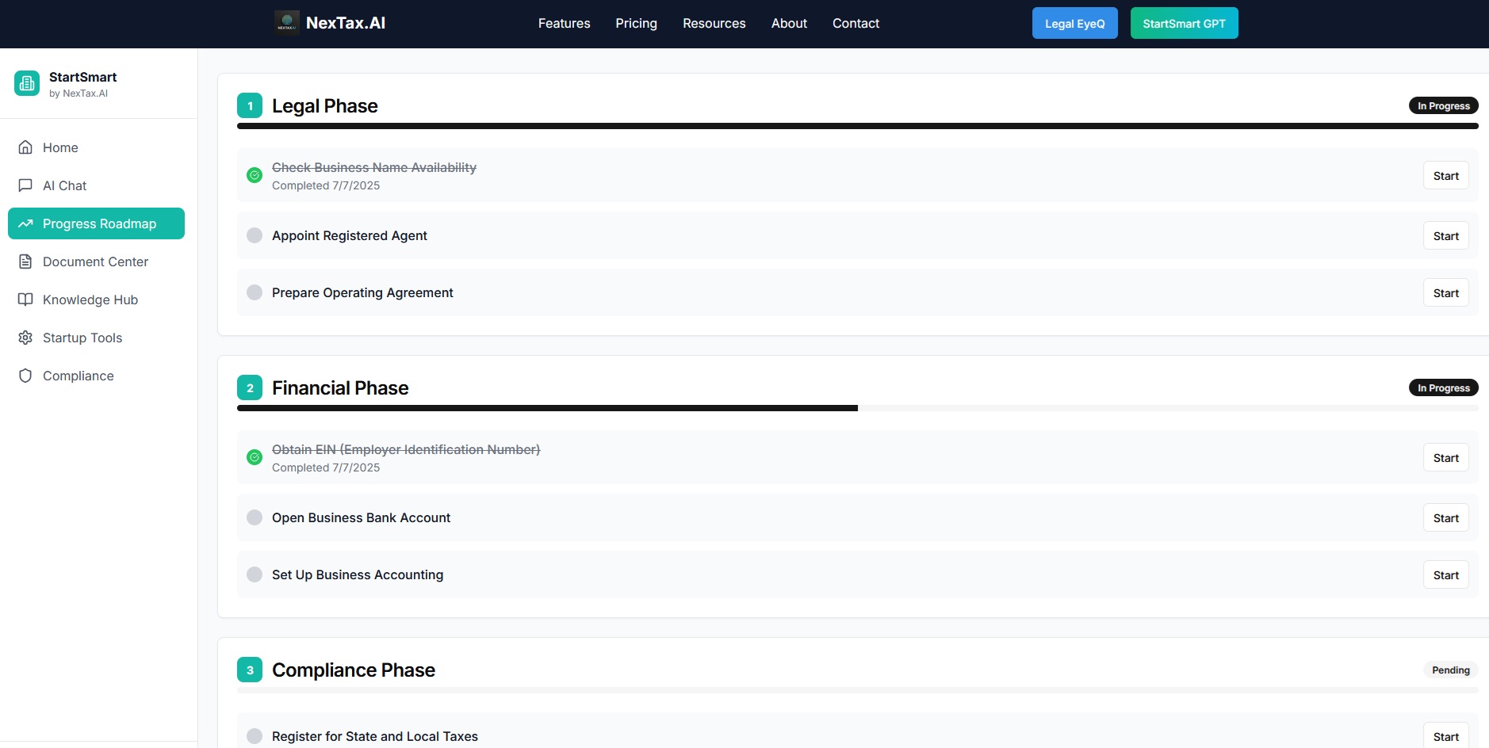Open the Document Center icon

pos(25,261)
